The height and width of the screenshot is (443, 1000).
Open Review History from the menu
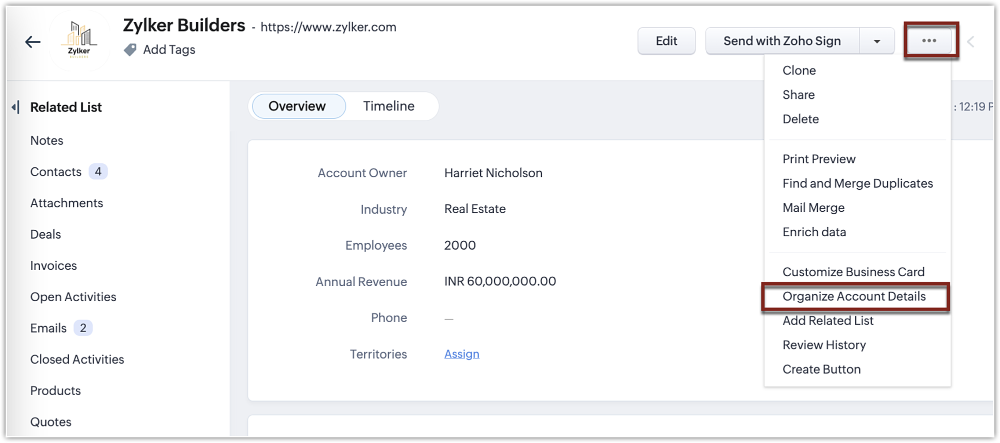point(824,345)
